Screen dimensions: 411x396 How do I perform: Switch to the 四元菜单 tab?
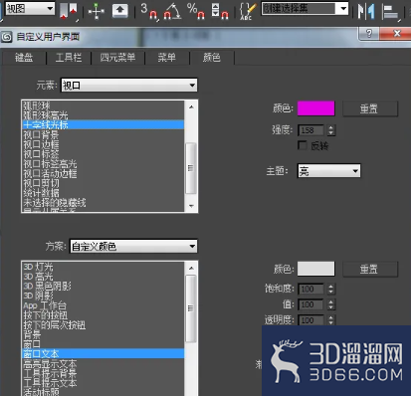click(x=117, y=58)
